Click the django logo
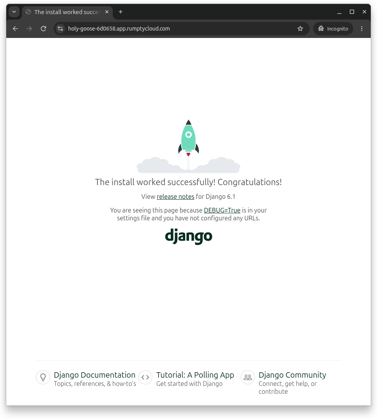Screen dimensions: 377x418 (189, 236)
